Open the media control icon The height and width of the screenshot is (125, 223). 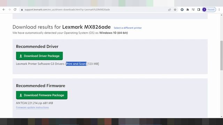click(193, 10)
